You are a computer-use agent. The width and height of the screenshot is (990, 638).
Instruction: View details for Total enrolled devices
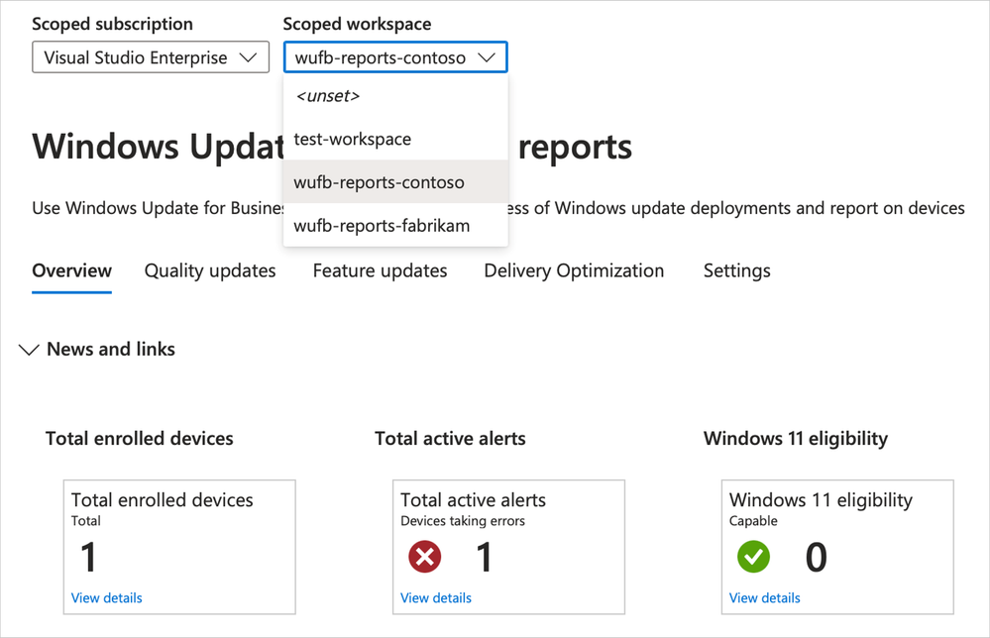pos(107,597)
